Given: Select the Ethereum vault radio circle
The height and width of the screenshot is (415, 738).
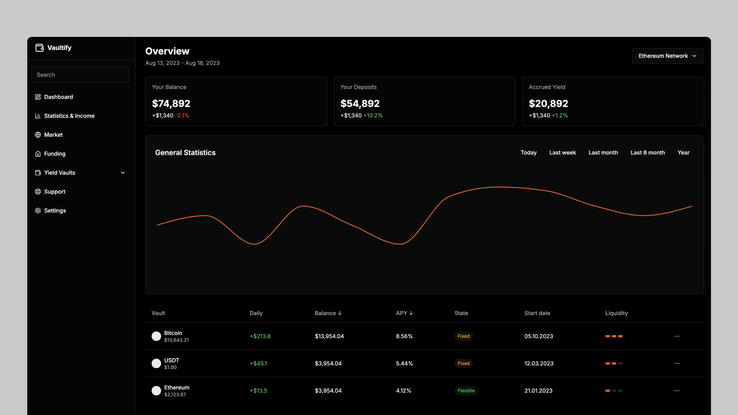Looking at the screenshot, I should point(156,390).
